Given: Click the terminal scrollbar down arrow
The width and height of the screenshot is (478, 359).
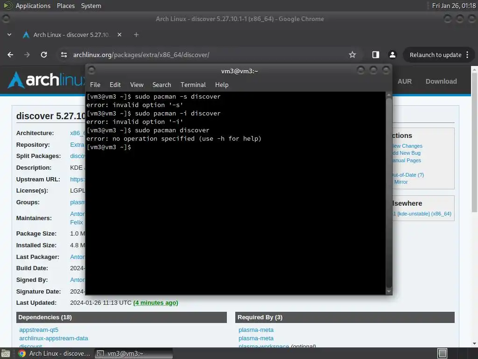Looking at the screenshot, I should pos(389,292).
